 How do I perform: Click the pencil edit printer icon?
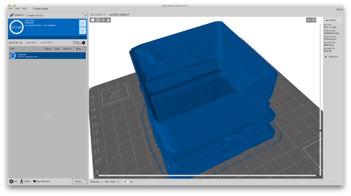click(86, 15)
